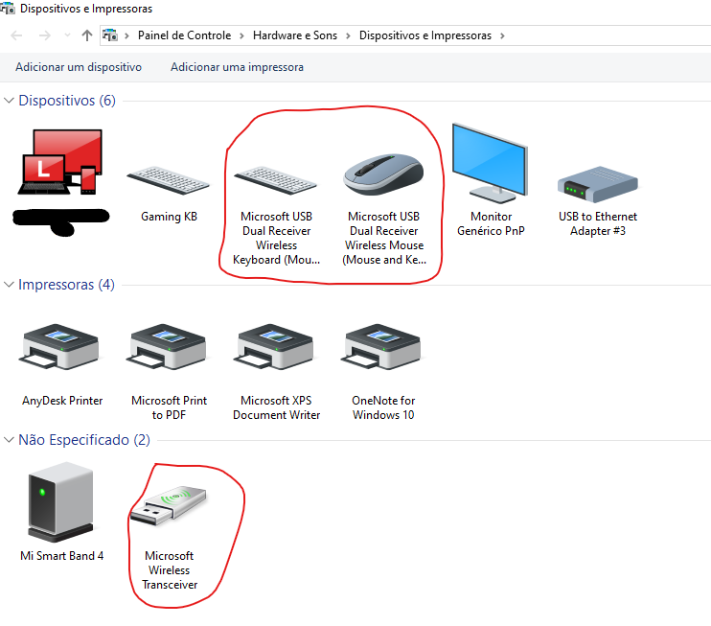This screenshot has width=711, height=626.
Task: Click the USB to Ethernet Adapter #3 label
Action: click(598, 223)
